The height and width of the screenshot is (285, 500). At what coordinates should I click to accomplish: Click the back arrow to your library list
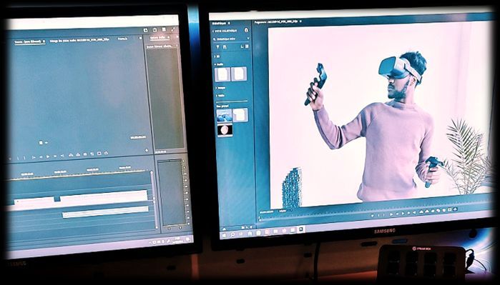coord(213,31)
